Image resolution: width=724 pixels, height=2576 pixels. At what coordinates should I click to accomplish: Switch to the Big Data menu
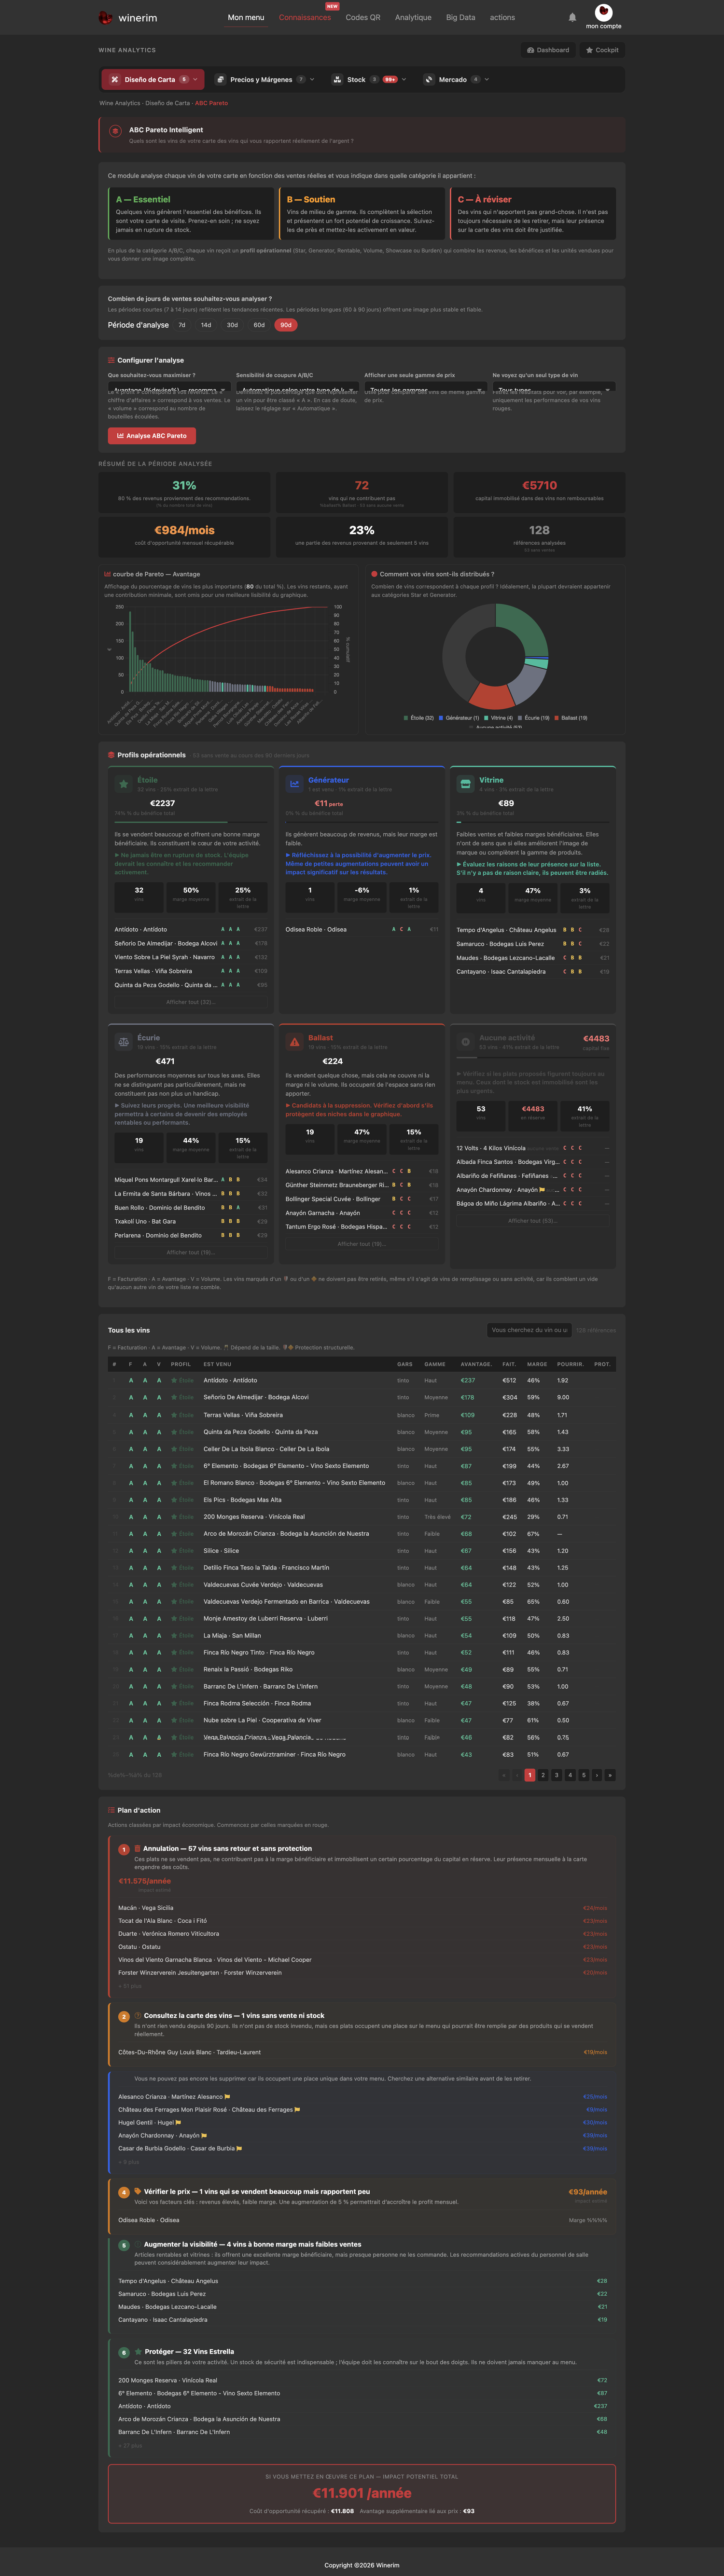(460, 18)
